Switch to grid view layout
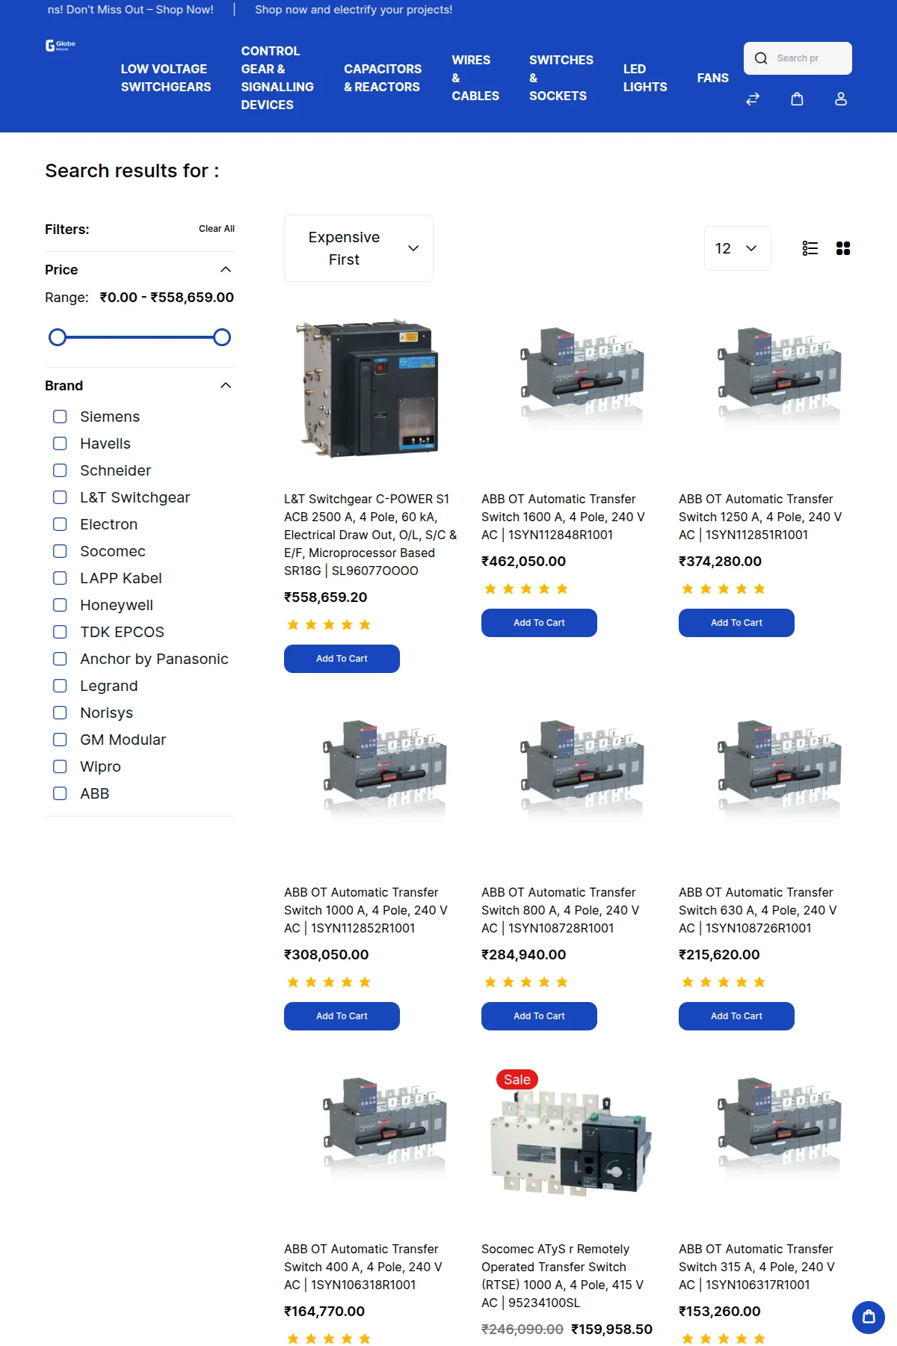The image size is (897, 1346). point(843,248)
